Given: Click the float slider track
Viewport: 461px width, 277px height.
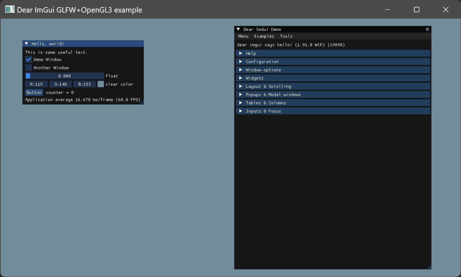Looking at the screenshot, I should pyautogui.click(x=65, y=76).
